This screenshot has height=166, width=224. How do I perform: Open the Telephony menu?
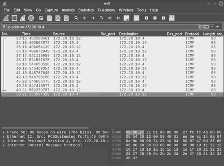(x=106, y=10)
